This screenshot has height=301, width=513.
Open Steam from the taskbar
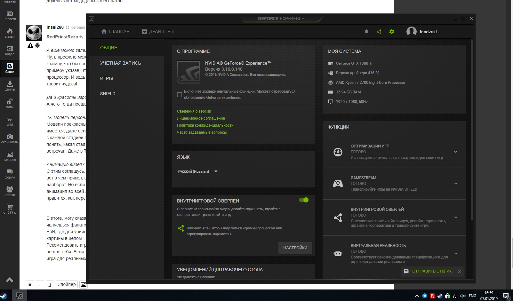tap(4, 296)
